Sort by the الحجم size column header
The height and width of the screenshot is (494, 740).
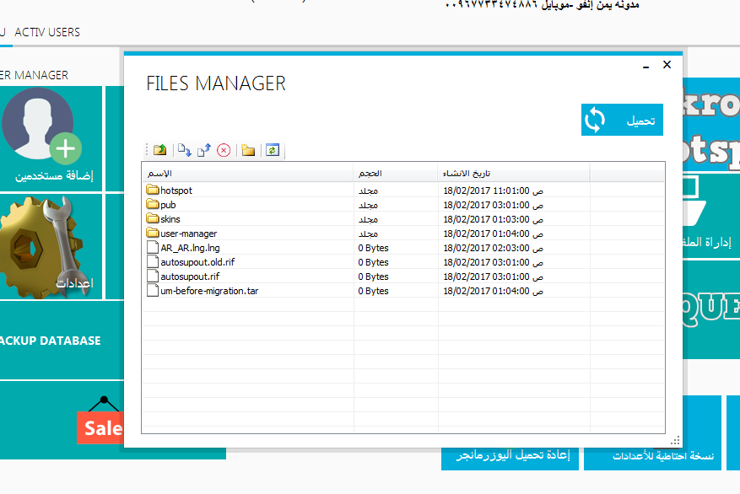396,174
